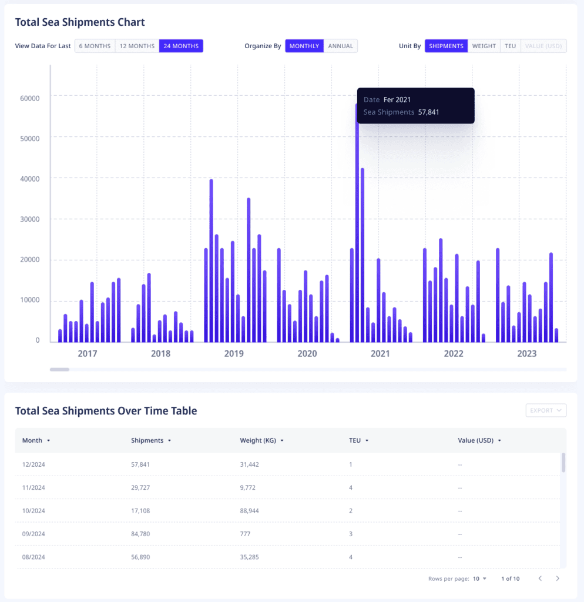The height and width of the screenshot is (602, 584).
Task: Go to the next table page
Action: (x=558, y=578)
